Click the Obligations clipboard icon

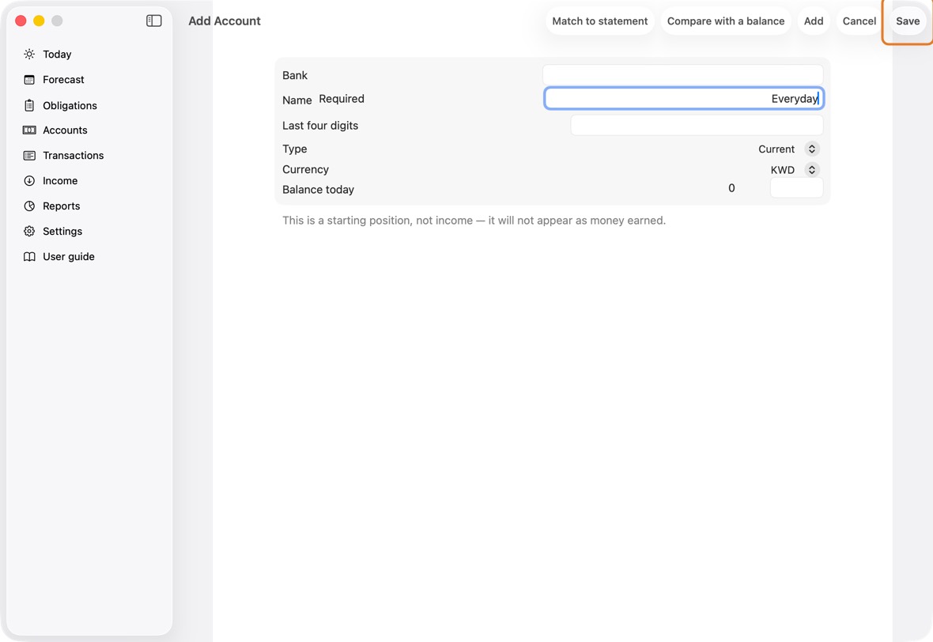point(29,105)
